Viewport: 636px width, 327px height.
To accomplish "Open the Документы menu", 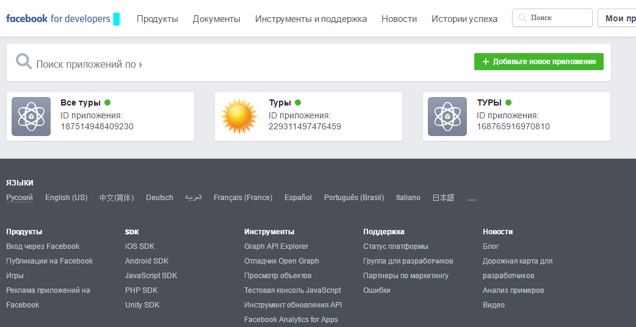I will click(x=217, y=19).
